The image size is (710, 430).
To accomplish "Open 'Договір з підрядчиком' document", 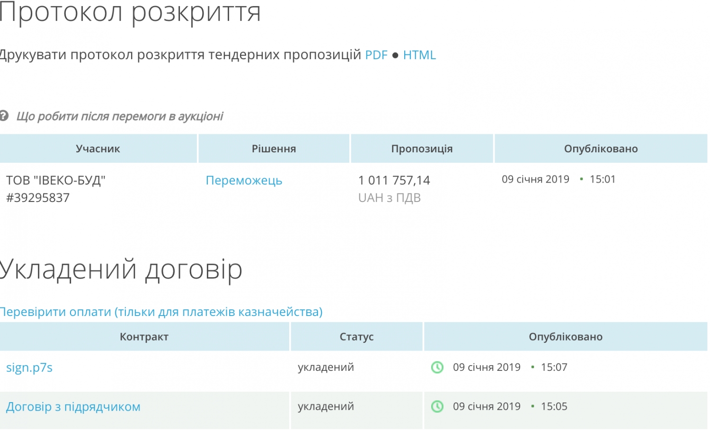I will [73, 407].
